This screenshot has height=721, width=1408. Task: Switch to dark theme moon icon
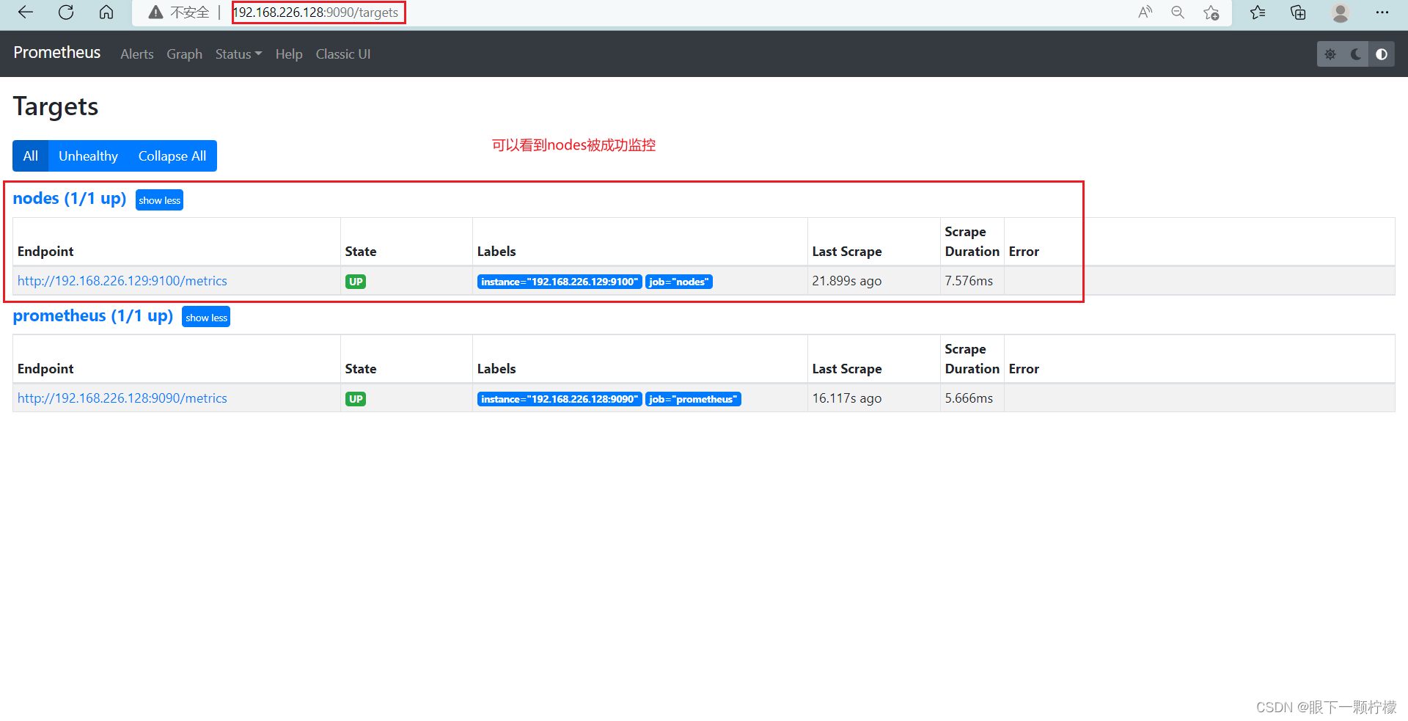[x=1356, y=54]
